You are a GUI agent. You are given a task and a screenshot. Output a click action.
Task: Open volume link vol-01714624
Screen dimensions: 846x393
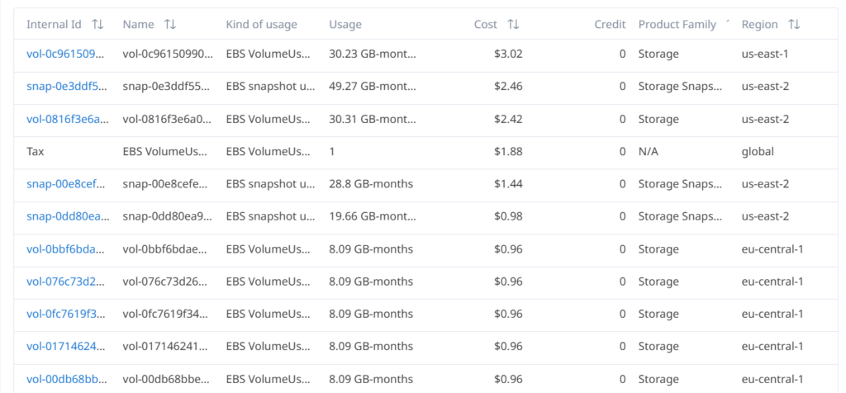coord(68,346)
